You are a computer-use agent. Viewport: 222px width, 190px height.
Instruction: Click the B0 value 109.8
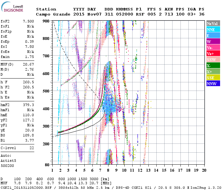(28, 135)
